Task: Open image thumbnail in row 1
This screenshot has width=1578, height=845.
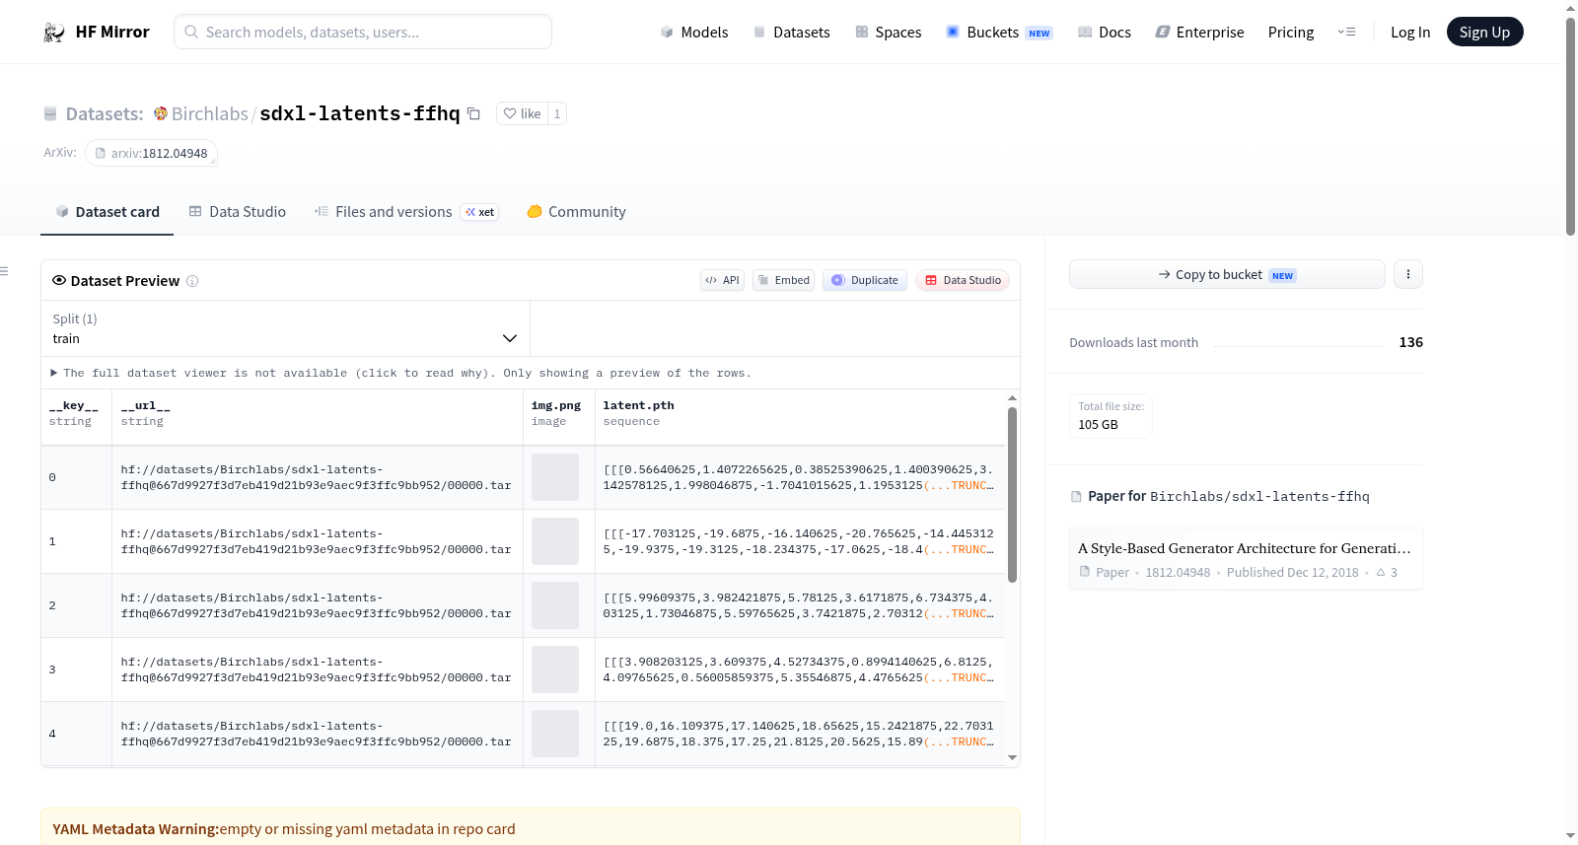Action: click(555, 541)
